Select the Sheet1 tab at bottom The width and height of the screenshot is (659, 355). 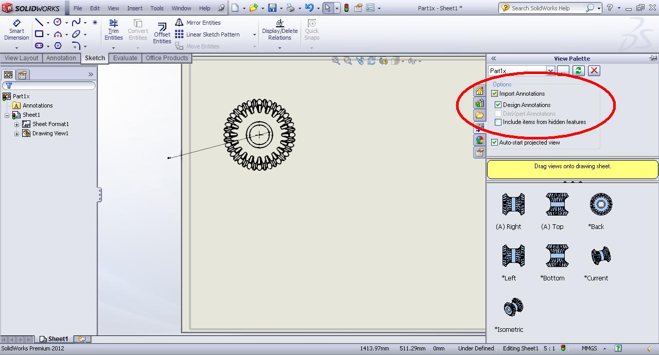54,339
